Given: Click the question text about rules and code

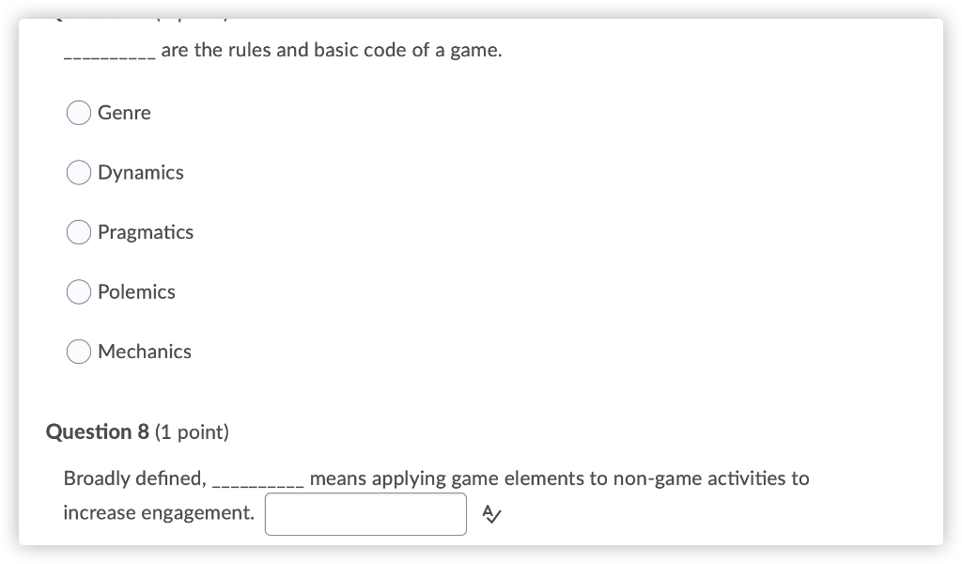Looking at the screenshot, I should (282, 50).
